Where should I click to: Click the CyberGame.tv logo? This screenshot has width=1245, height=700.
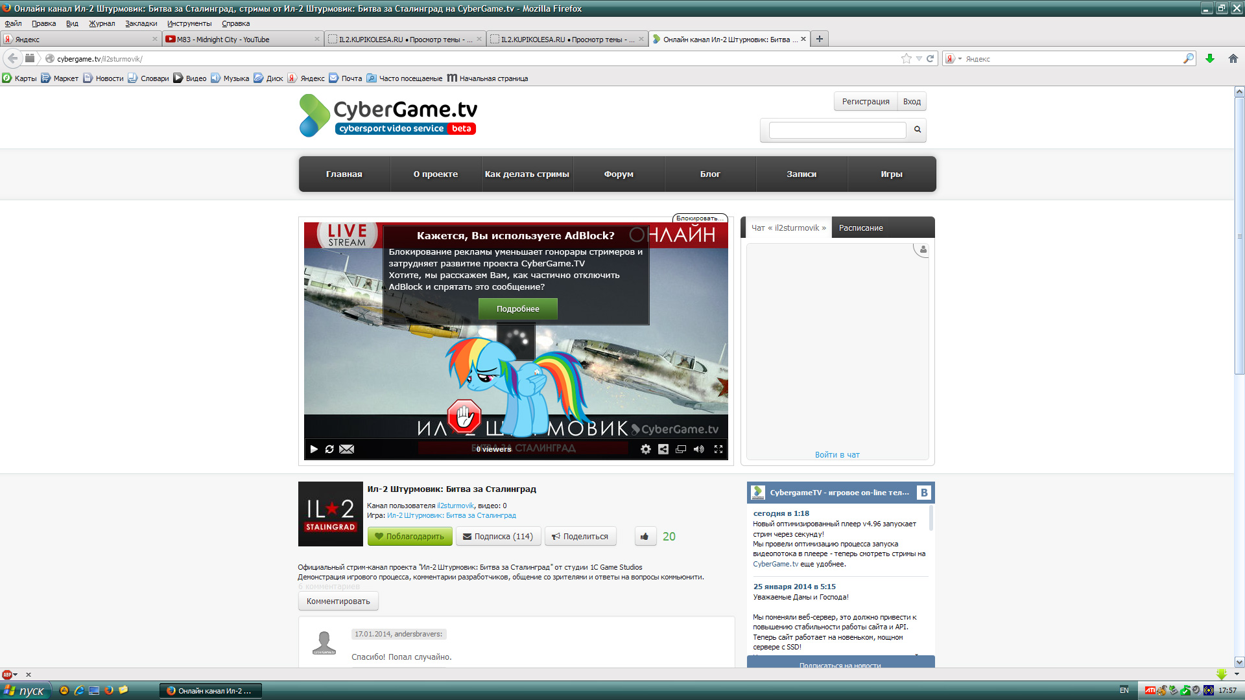coord(388,115)
